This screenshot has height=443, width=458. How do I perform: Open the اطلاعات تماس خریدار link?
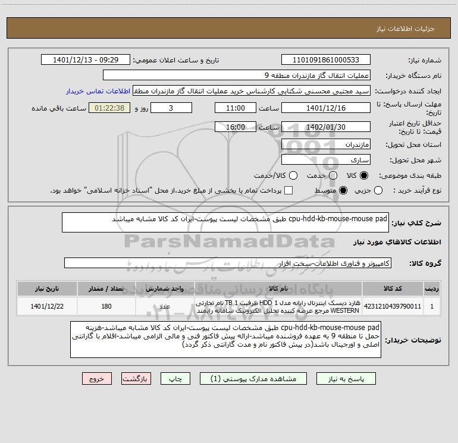pyautogui.click(x=98, y=91)
